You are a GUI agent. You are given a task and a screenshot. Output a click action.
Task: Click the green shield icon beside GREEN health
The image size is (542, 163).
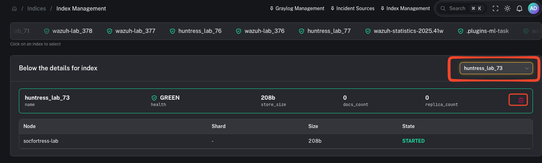154,98
